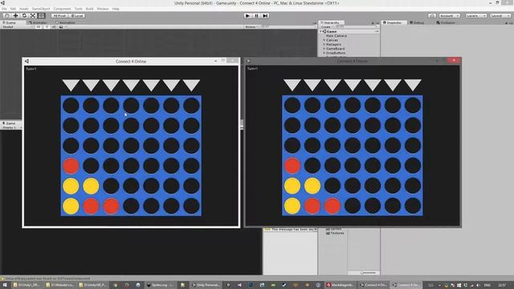
Task: Switch to the Animator tab
Action: (x=38, y=22)
